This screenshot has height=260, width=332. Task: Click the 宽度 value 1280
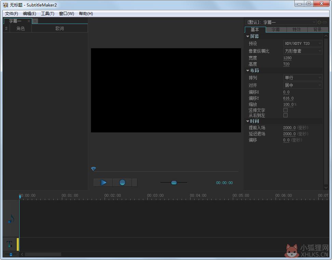[287, 58]
